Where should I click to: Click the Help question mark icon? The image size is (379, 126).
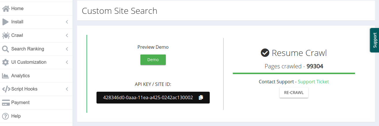tap(5, 116)
